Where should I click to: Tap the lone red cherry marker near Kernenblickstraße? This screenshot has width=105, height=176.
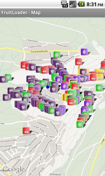click(26, 131)
